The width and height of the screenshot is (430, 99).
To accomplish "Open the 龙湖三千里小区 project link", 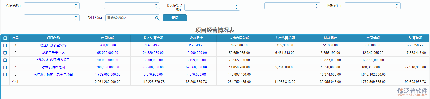I will point(53,53).
